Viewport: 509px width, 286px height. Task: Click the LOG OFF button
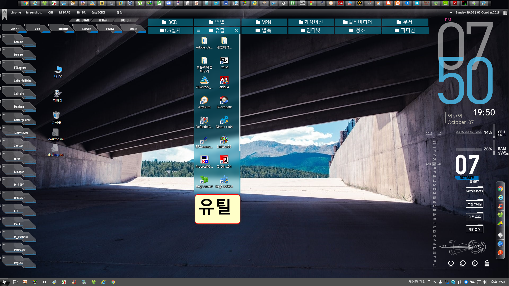click(x=126, y=20)
